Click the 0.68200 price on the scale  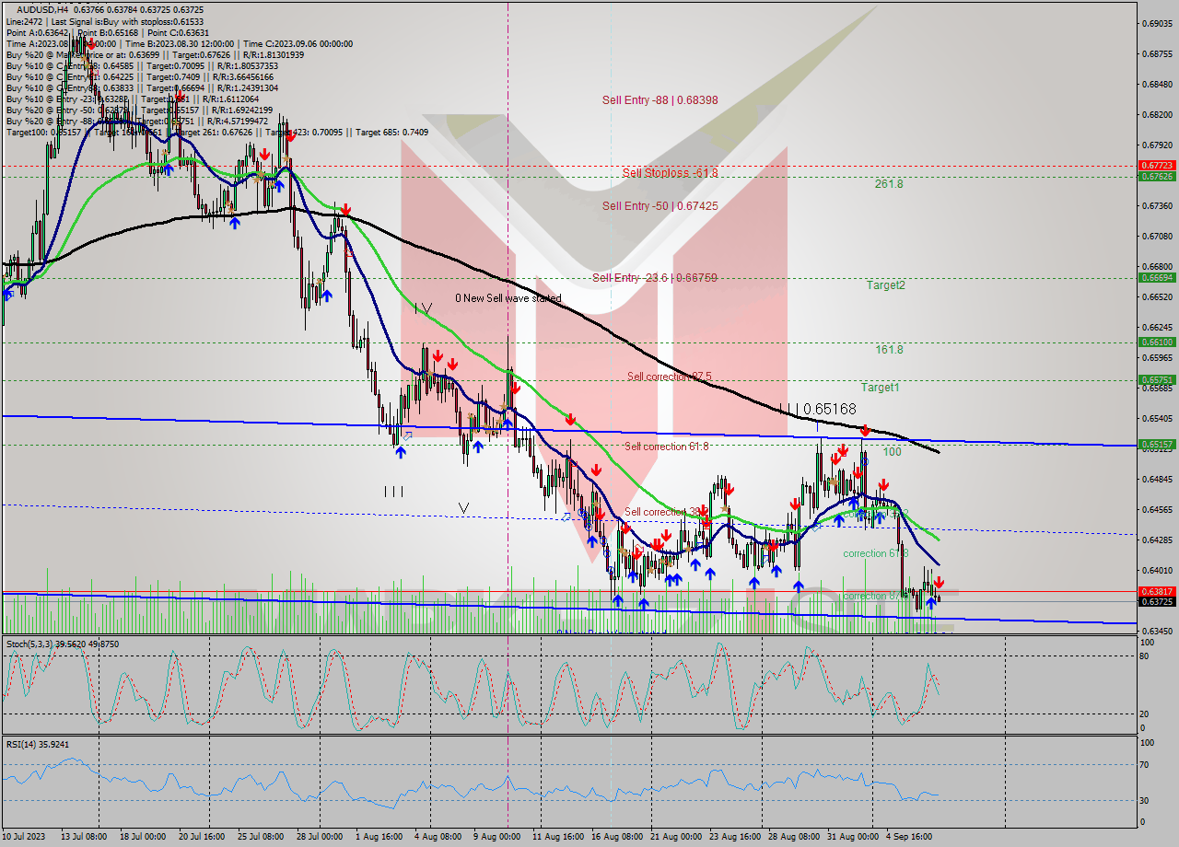[1157, 114]
